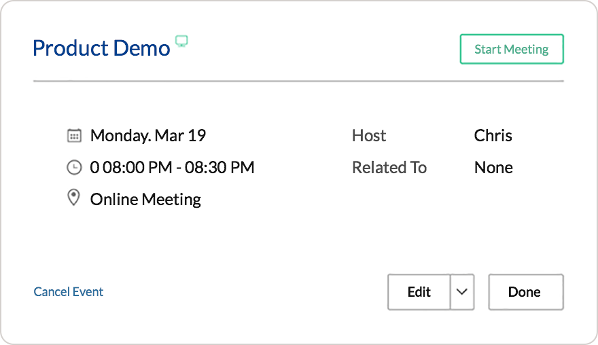Viewport: 598px width, 345px height.
Task: Click the Cancel Event link
Action: point(69,292)
